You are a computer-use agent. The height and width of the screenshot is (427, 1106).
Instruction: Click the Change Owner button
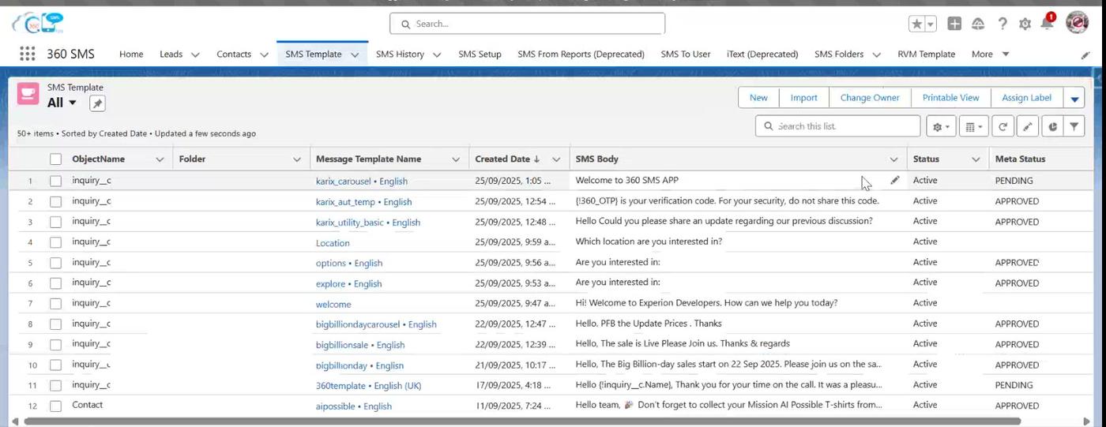(870, 98)
